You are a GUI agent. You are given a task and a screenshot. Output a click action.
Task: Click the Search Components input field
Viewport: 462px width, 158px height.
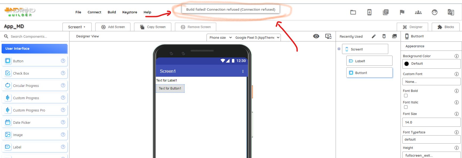35,36
